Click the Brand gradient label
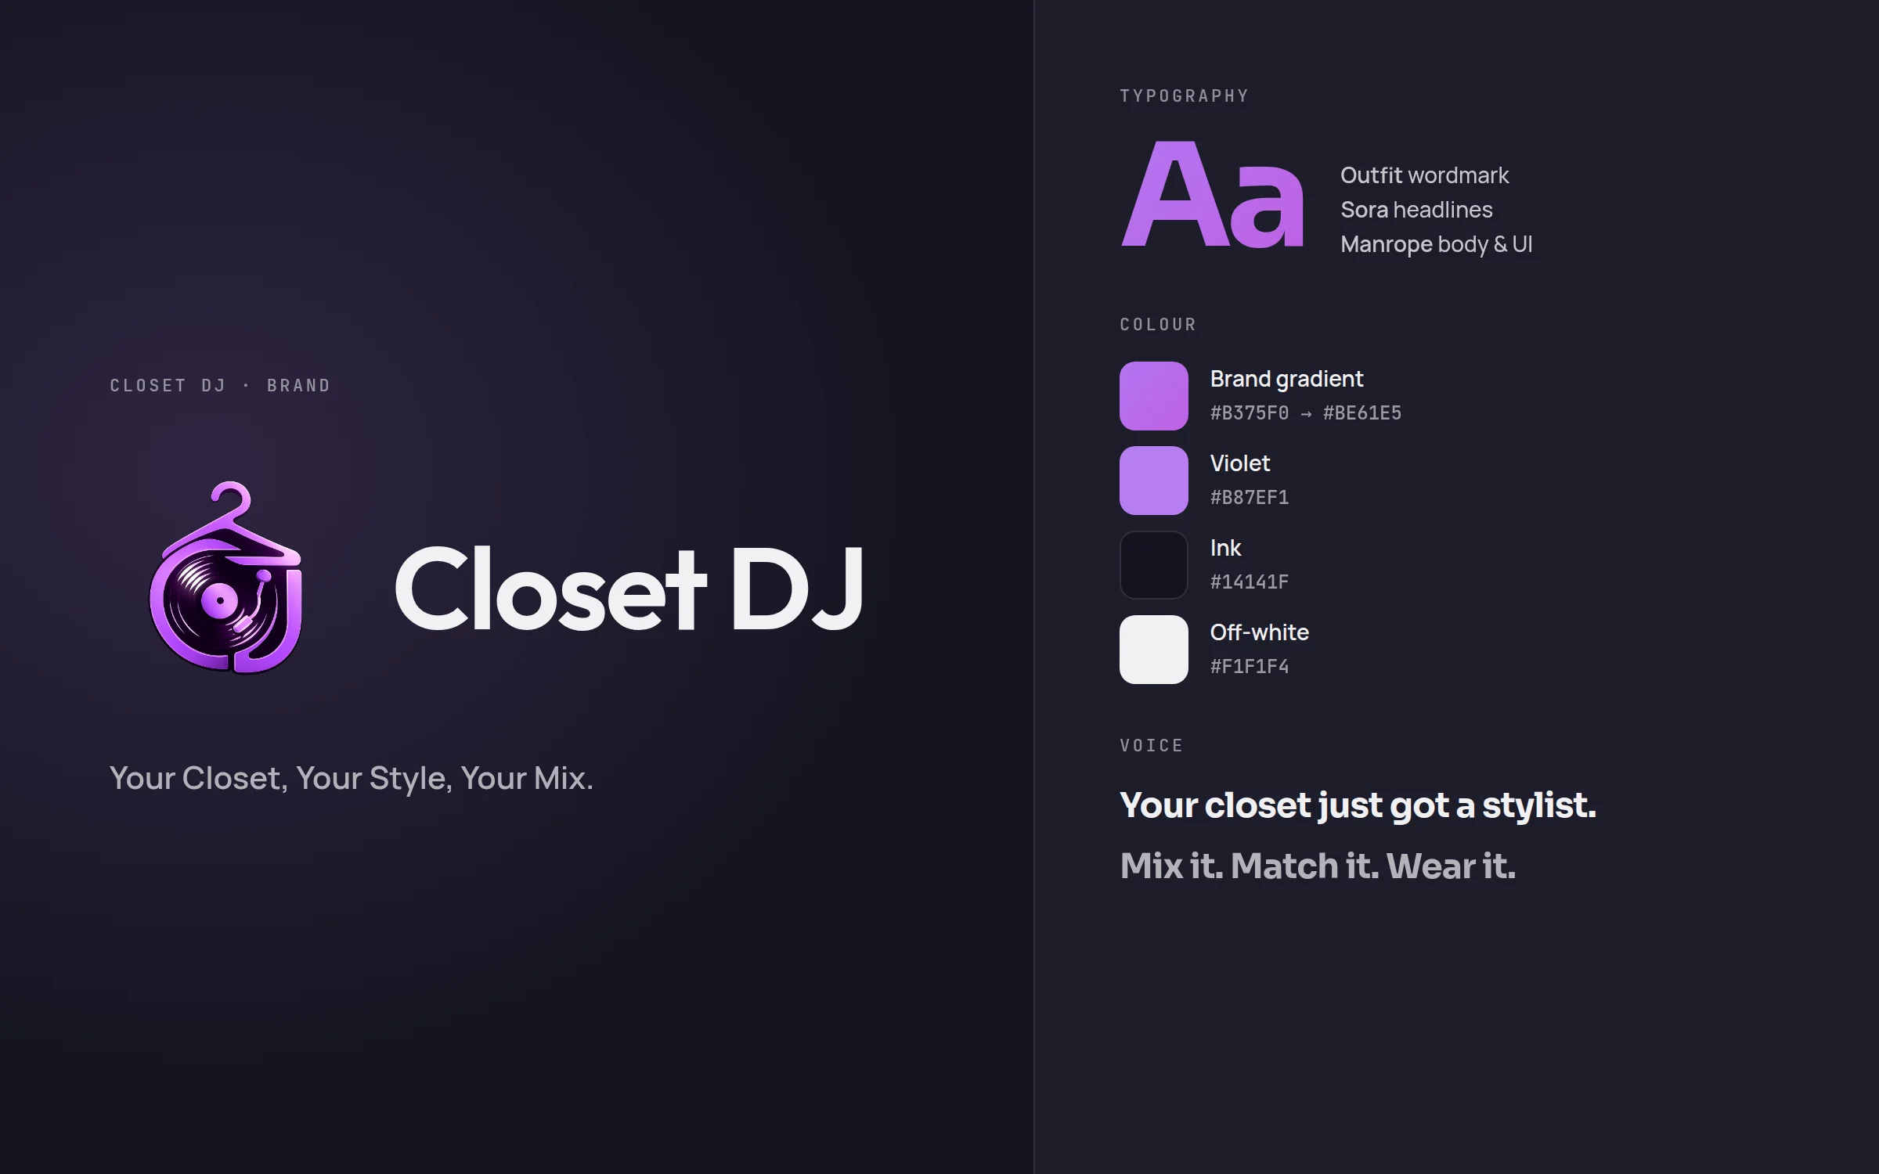This screenshot has width=1879, height=1174. click(x=1286, y=379)
